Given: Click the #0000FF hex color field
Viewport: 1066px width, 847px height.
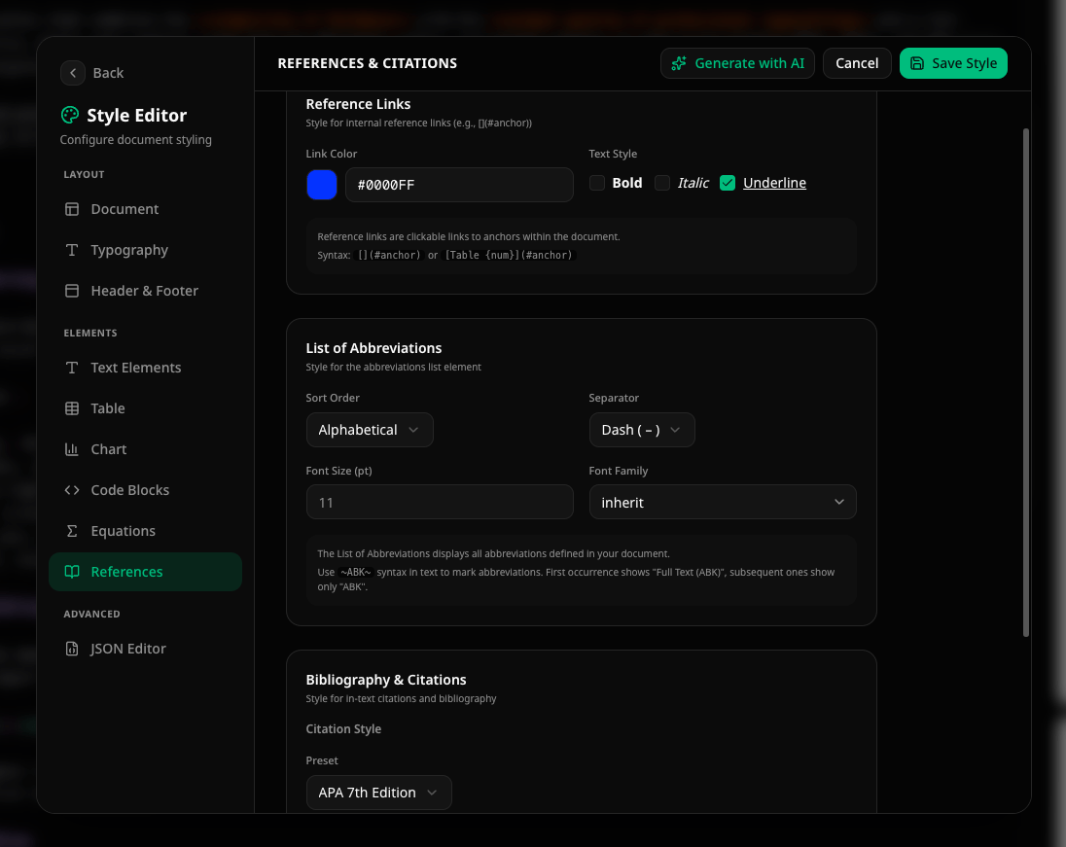Looking at the screenshot, I should tap(460, 185).
